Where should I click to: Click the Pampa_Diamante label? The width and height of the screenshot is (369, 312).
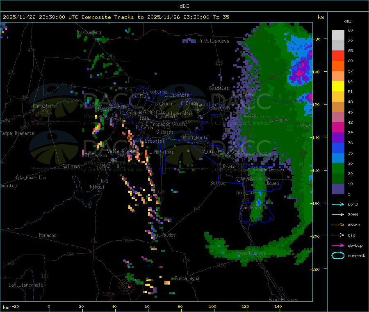pyautogui.click(x=17, y=133)
